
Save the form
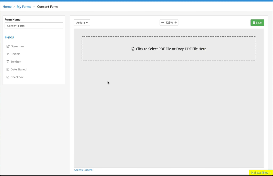[257, 23]
